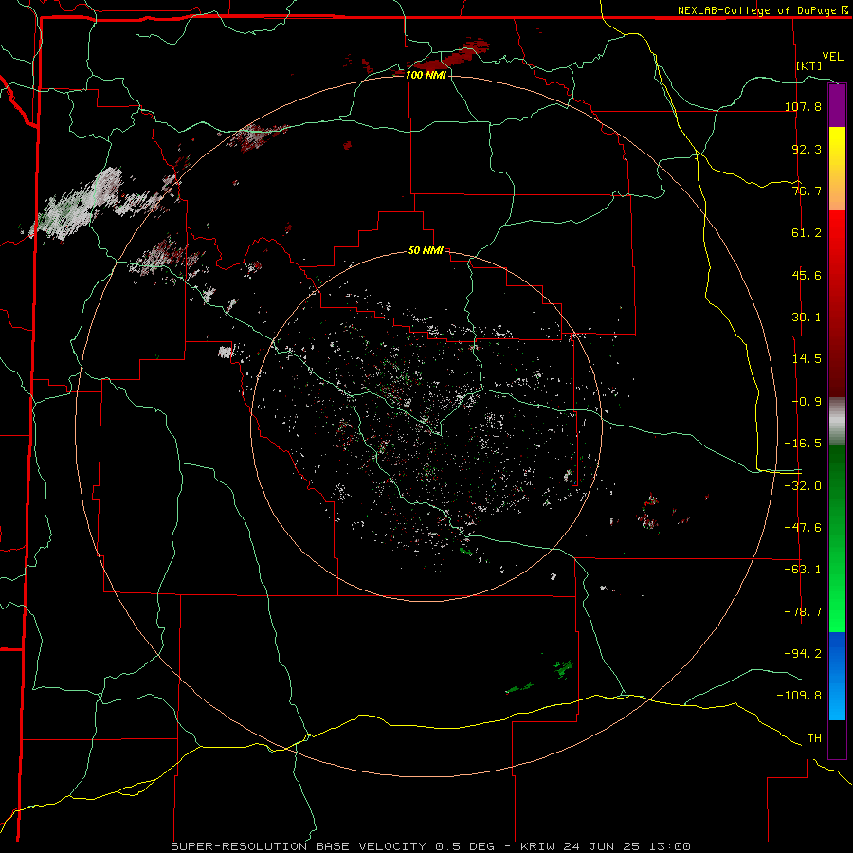Click the 100 NMI range ring label
Screen dimensions: 853x853
[x=426, y=75]
